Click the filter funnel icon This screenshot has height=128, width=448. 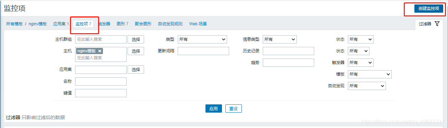click(437, 24)
